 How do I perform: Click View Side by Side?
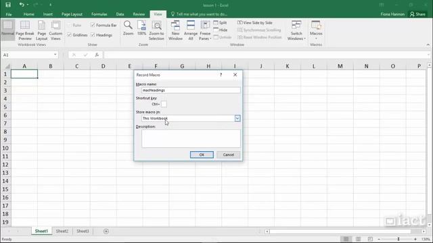[x=255, y=22]
